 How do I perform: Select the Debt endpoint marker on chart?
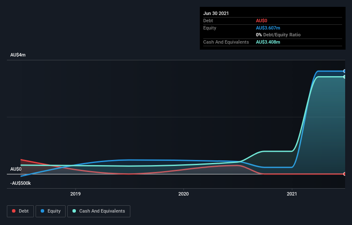[344, 174]
